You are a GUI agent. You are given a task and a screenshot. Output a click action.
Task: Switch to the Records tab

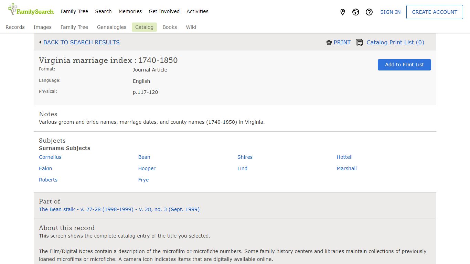(x=15, y=27)
